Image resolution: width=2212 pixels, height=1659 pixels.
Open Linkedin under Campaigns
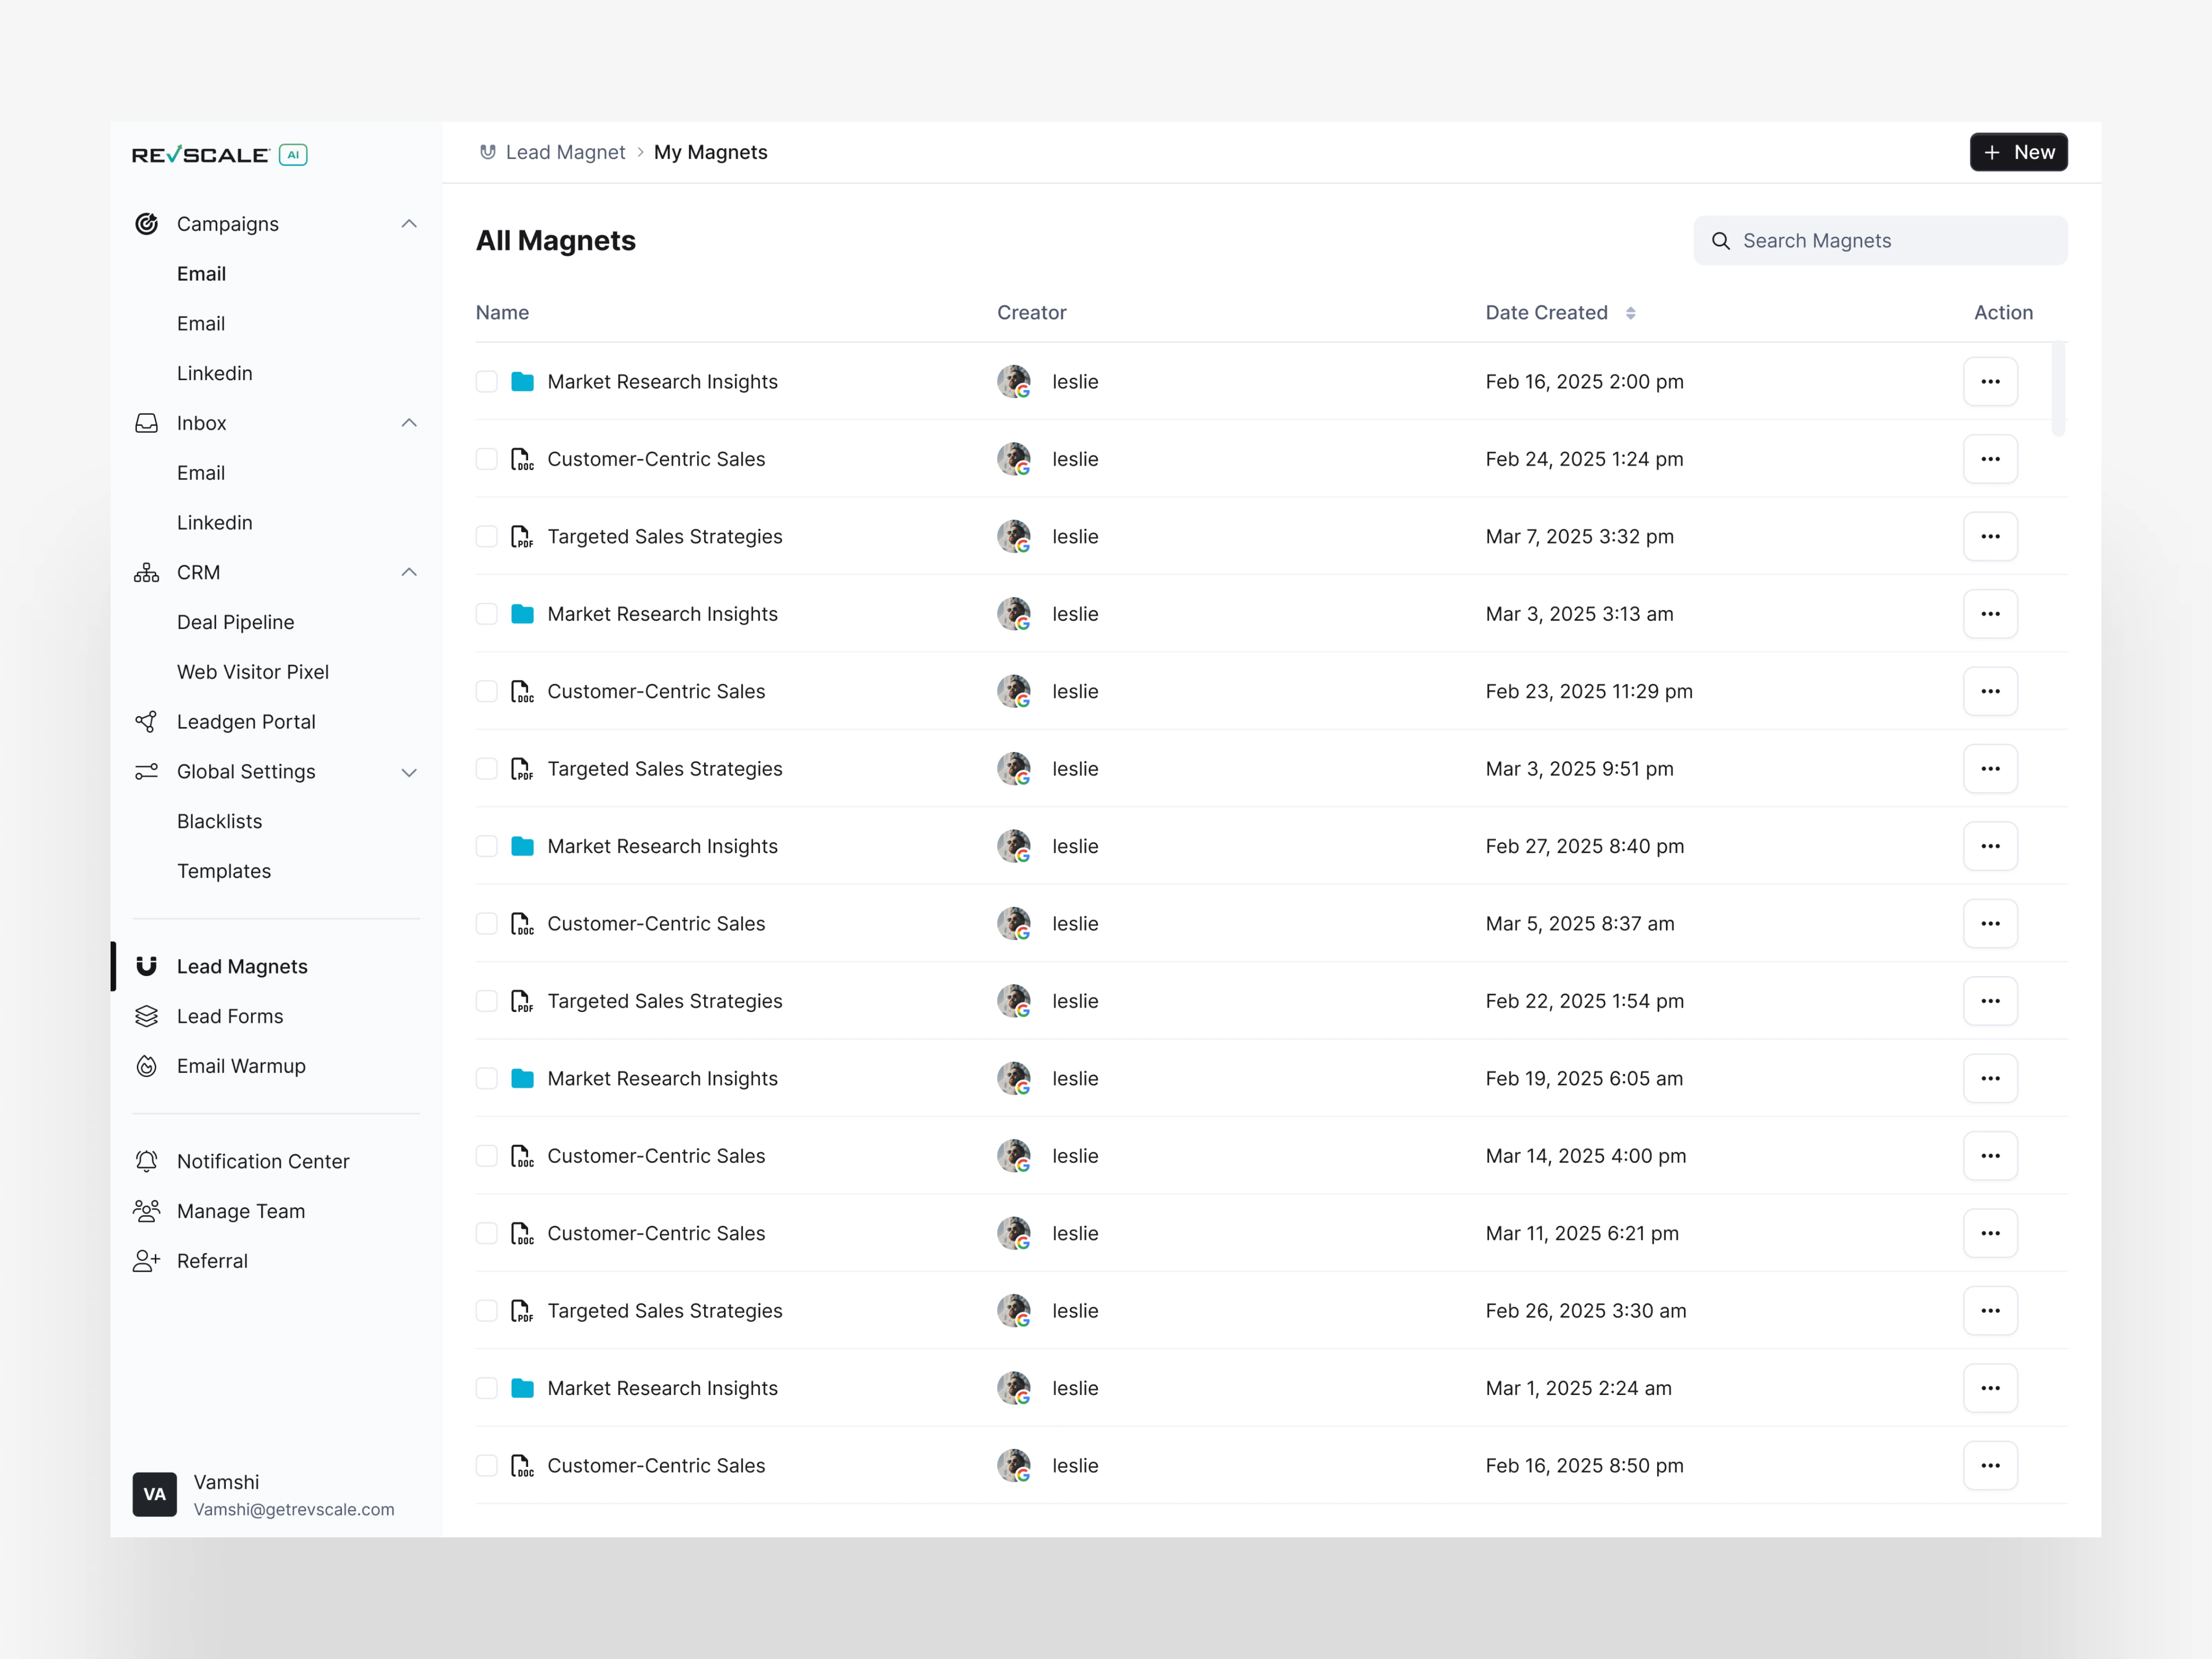215,373
